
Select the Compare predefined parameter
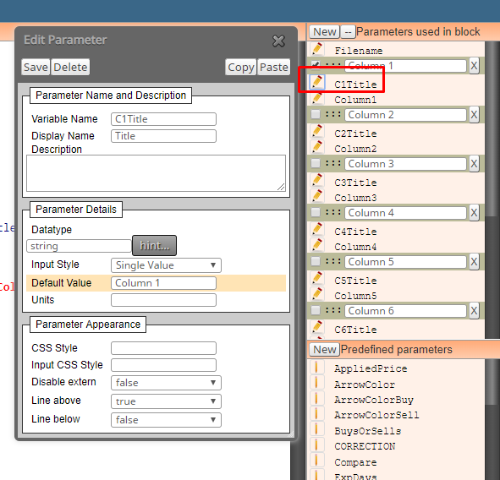pos(355,462)
